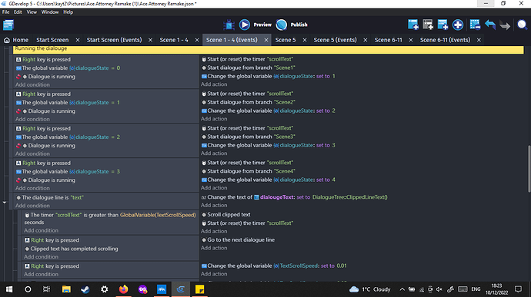
Task: Launch the game Preview
Action: click(255, 25)
